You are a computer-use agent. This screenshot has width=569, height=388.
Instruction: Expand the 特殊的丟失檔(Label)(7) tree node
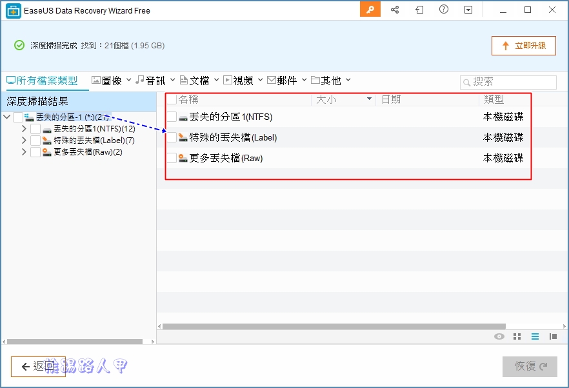point(24,141)
